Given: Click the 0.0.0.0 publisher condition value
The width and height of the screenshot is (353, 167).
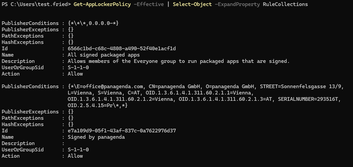Looking at the screenshot, I should (102, 23).
